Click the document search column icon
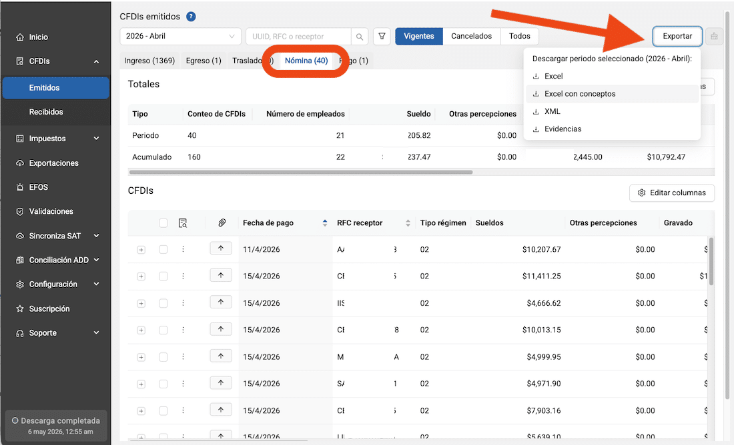 183,223
